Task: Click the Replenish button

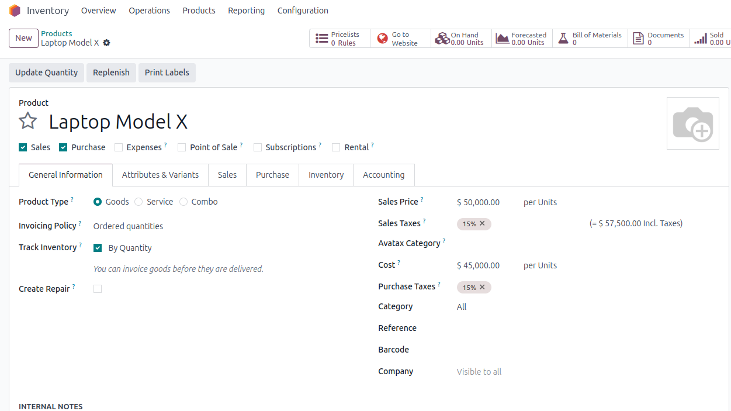Action: click(x=111, y=72)
